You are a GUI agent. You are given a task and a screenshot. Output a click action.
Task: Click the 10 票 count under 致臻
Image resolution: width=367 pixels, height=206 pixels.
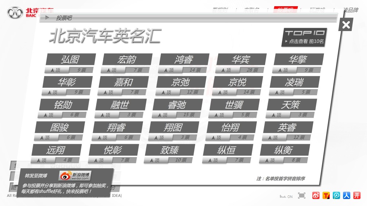pos(181,160)
